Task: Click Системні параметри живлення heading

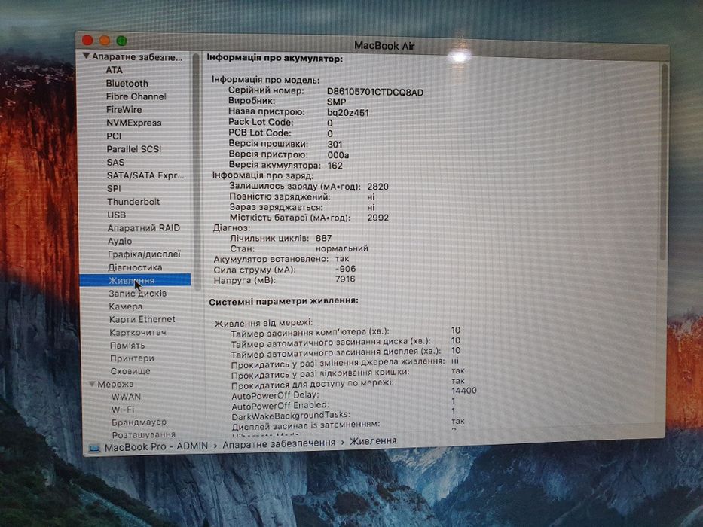Action: pos(283,300)
